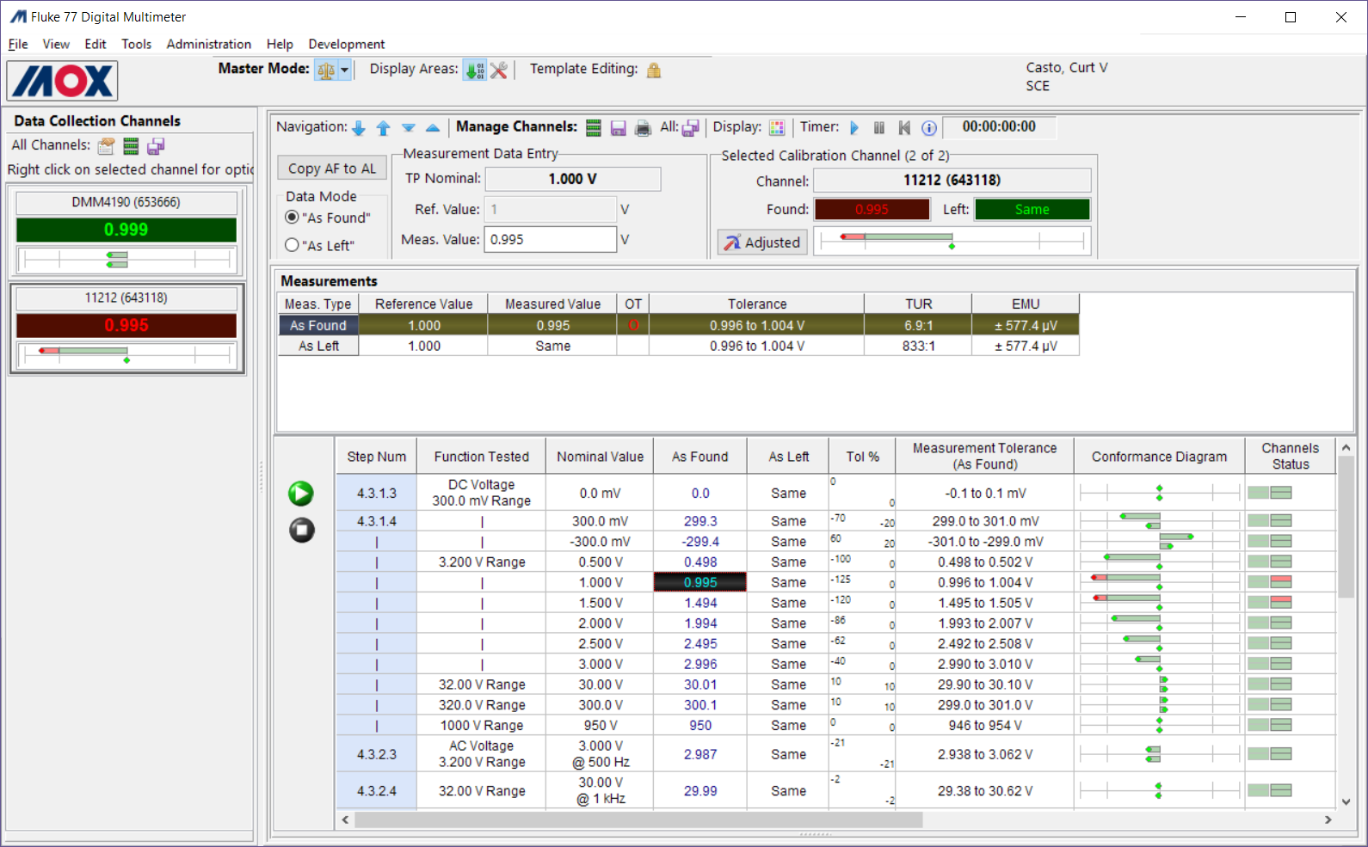Open the Administration menu
Screen dimensions: 1368x847
[x=209, y=44]
